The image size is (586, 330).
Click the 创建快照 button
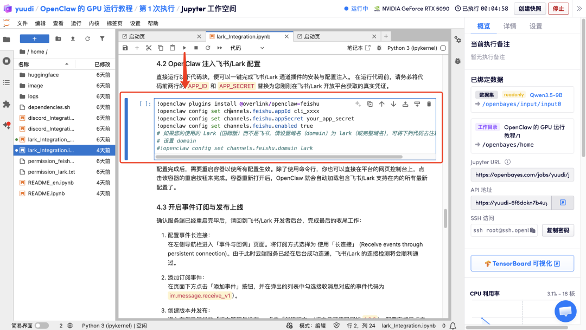pyautogui.click(x=530, y=9)
